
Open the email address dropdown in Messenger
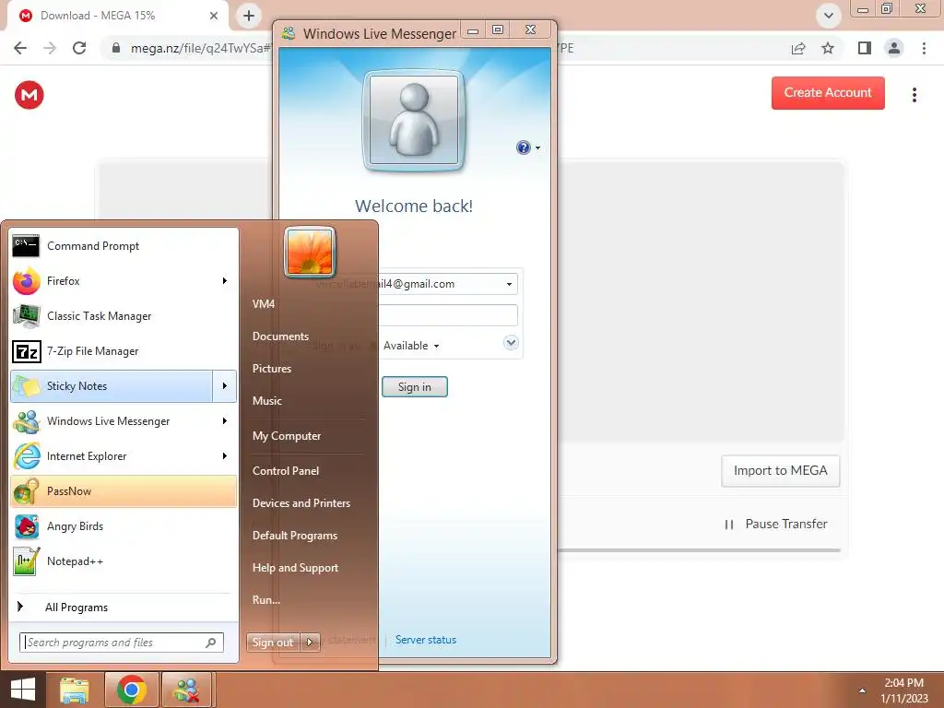point(509,284)
